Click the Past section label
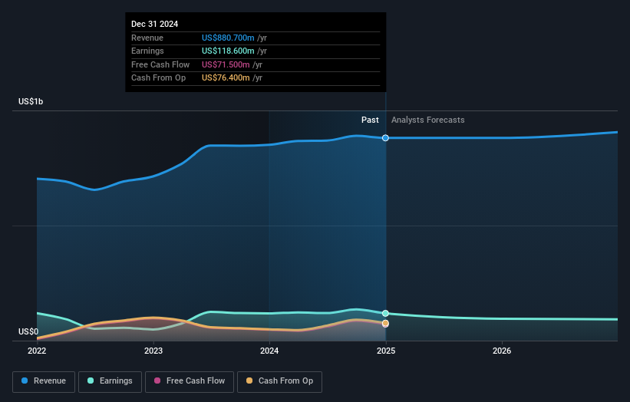The image size is (630, 402). click(370, 120)
